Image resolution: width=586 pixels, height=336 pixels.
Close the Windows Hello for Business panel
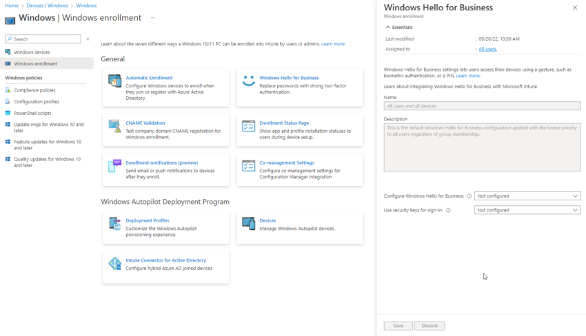coord(575,8)
